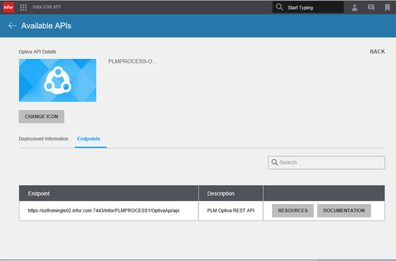Click the magnifier in the endpoints search box

coord(274,162)
